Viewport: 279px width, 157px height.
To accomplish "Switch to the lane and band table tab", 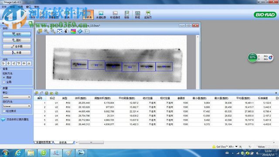I will (44, 143).
